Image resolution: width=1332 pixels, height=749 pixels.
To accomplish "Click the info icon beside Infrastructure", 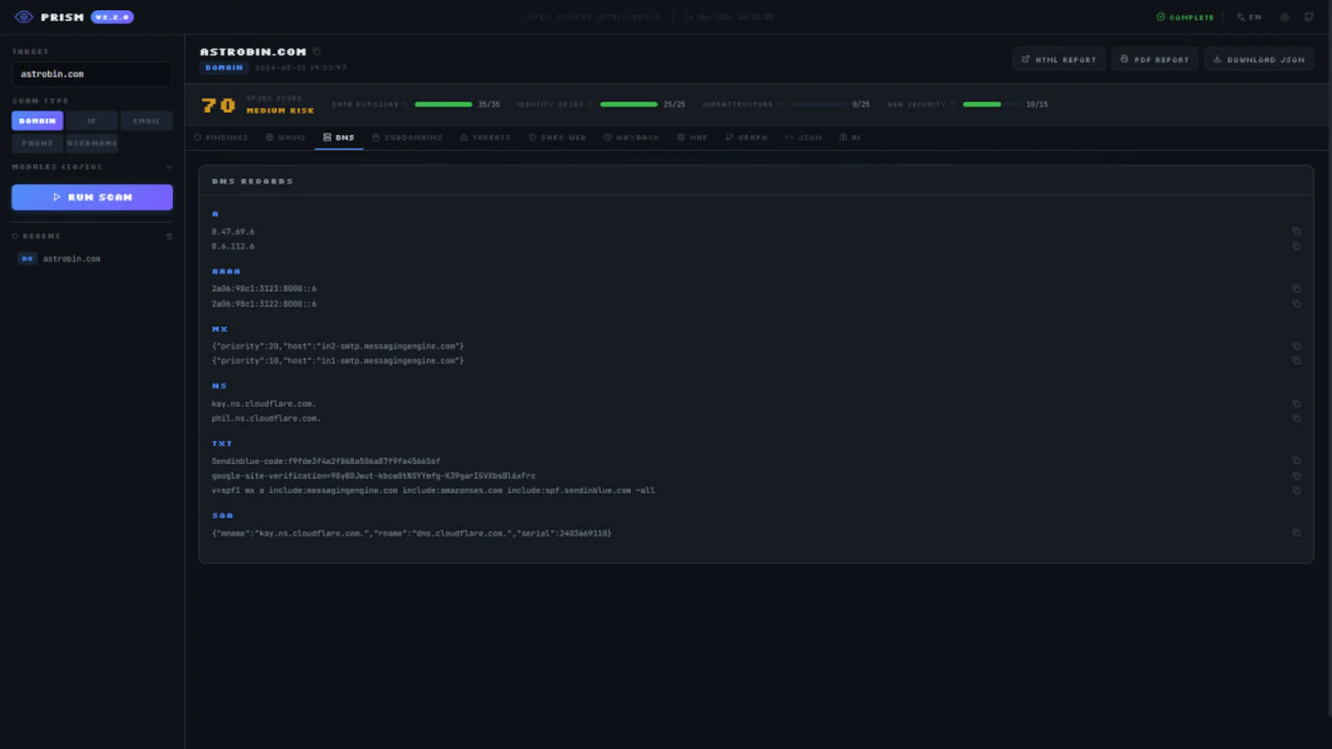I will [x=779, y=105].
